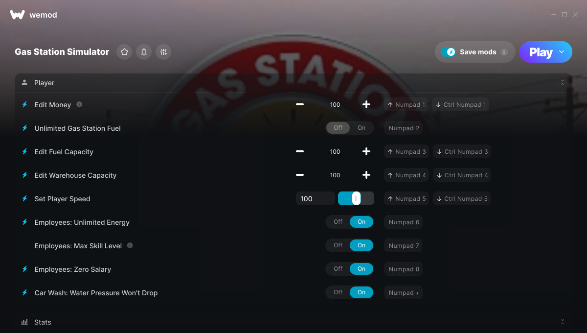Click the Numpad 2 hotkey button

tap(404, 128)
